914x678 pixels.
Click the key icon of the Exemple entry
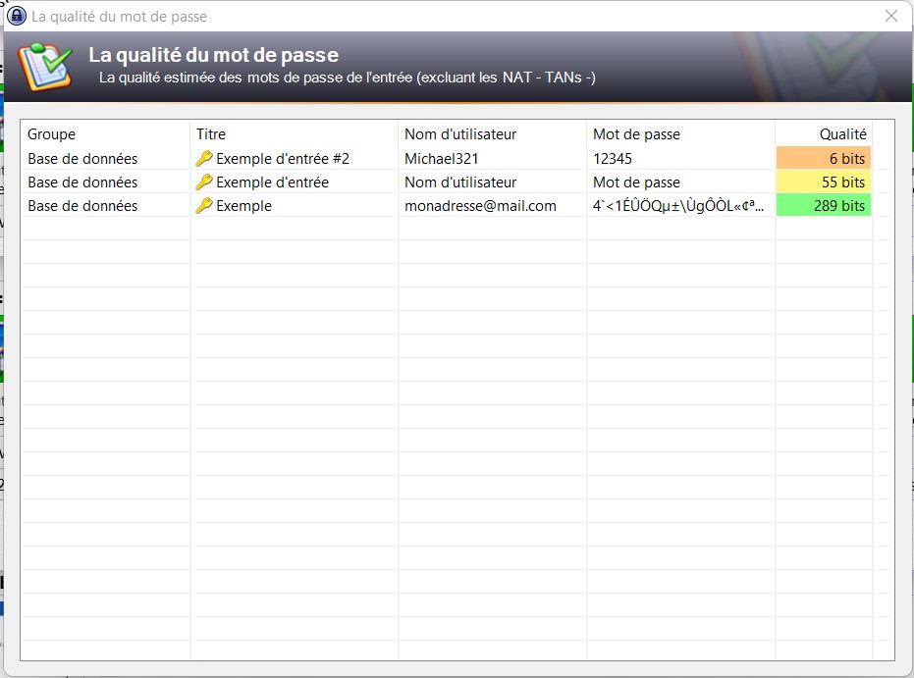pos(204,205)
